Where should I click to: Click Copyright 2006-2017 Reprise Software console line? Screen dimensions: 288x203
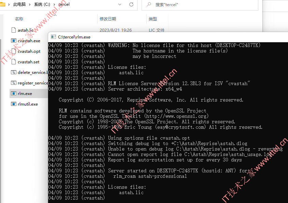pyautogui.click(x=151, y=100)
